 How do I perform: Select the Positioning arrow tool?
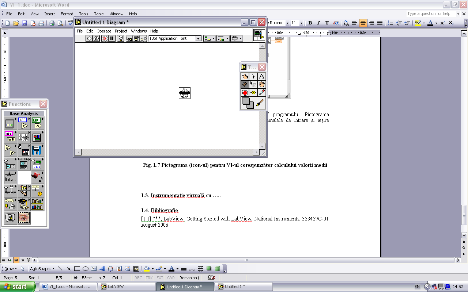(253, 76)
